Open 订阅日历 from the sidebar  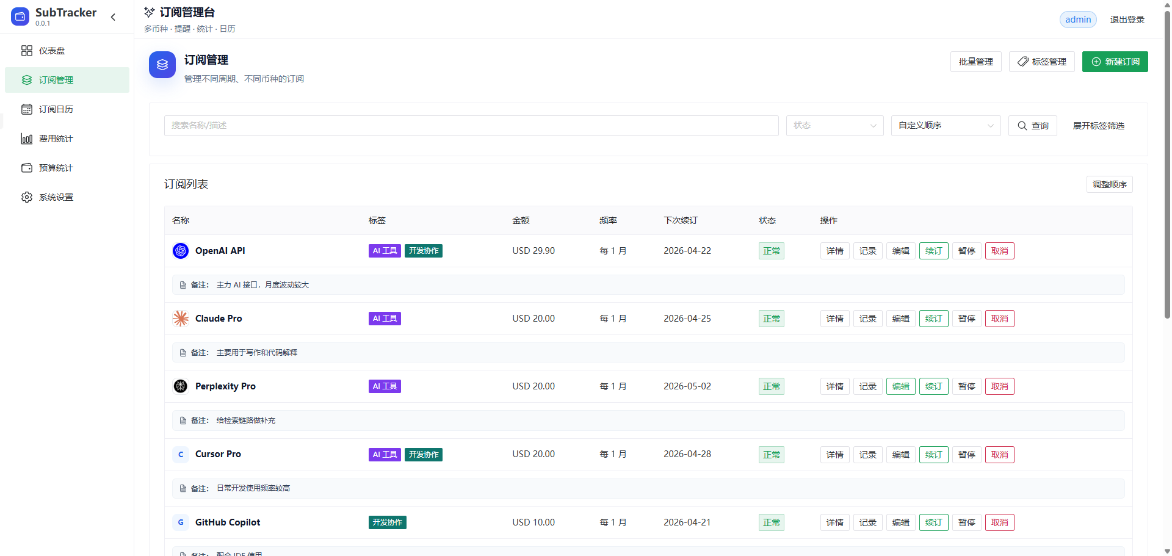[67, 109]
